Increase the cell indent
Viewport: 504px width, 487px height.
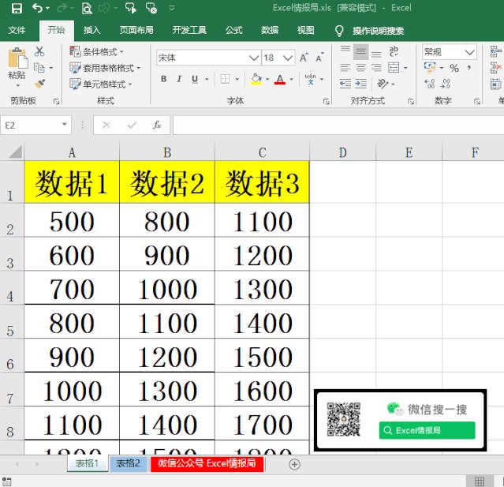[x=361, y=84]
